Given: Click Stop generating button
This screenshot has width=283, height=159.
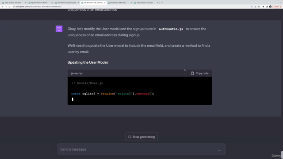Looking at the screenshot, I should (x=141, y=137).
